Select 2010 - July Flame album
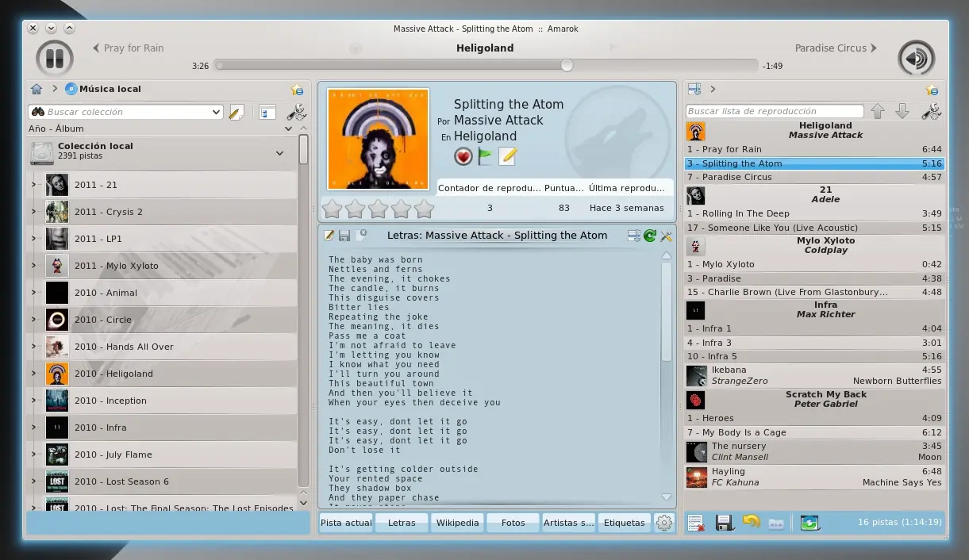The image size is (969, 560). [162, 455]
